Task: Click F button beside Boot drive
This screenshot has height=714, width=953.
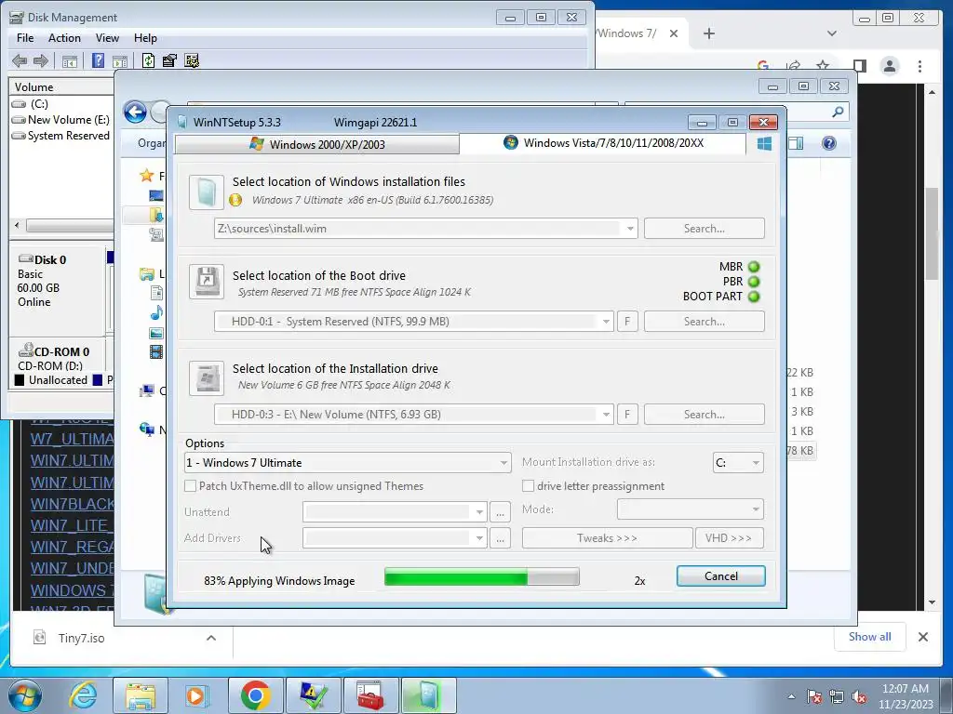Action: (x=627, y=322)
